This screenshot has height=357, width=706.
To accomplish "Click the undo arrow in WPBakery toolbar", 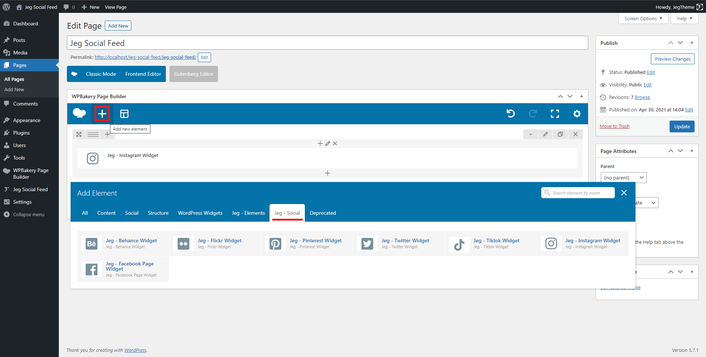I will (x=510, y=114).
